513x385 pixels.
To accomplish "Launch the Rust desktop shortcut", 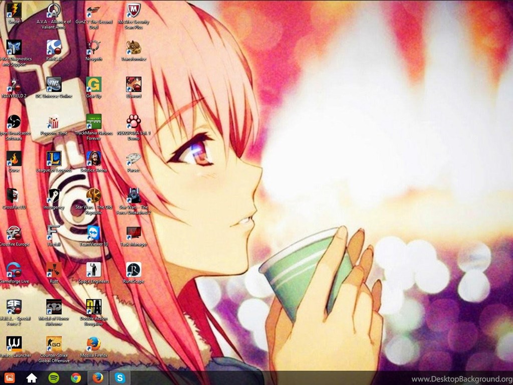I will point(54,269).
